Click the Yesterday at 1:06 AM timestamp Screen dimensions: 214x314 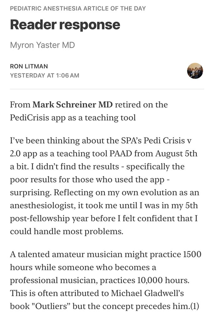pyautogui.click(x=44, y=75)
